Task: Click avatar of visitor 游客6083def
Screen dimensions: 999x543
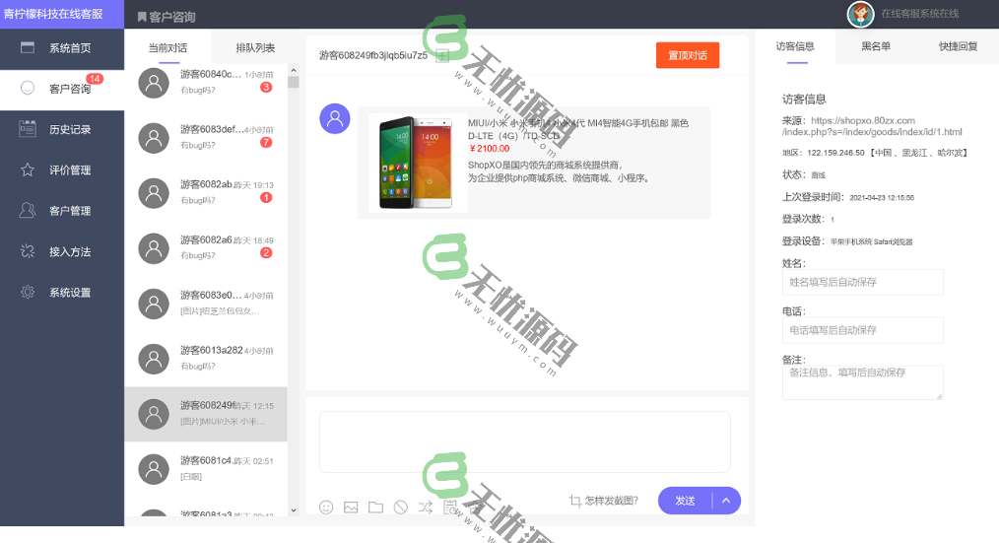Action: [154, 138]
